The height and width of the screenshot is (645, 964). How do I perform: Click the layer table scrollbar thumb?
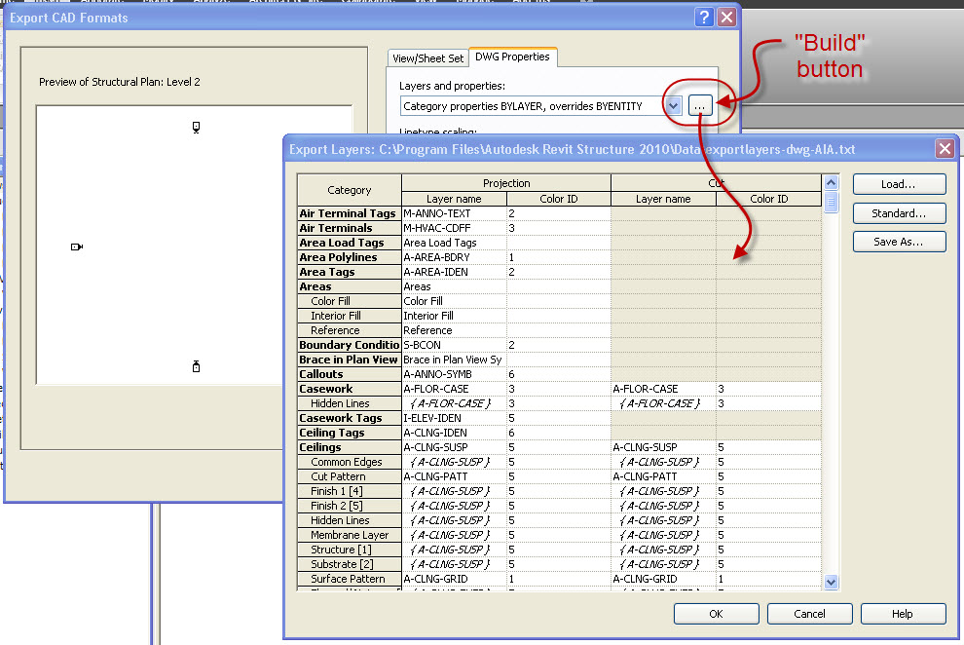832,202
